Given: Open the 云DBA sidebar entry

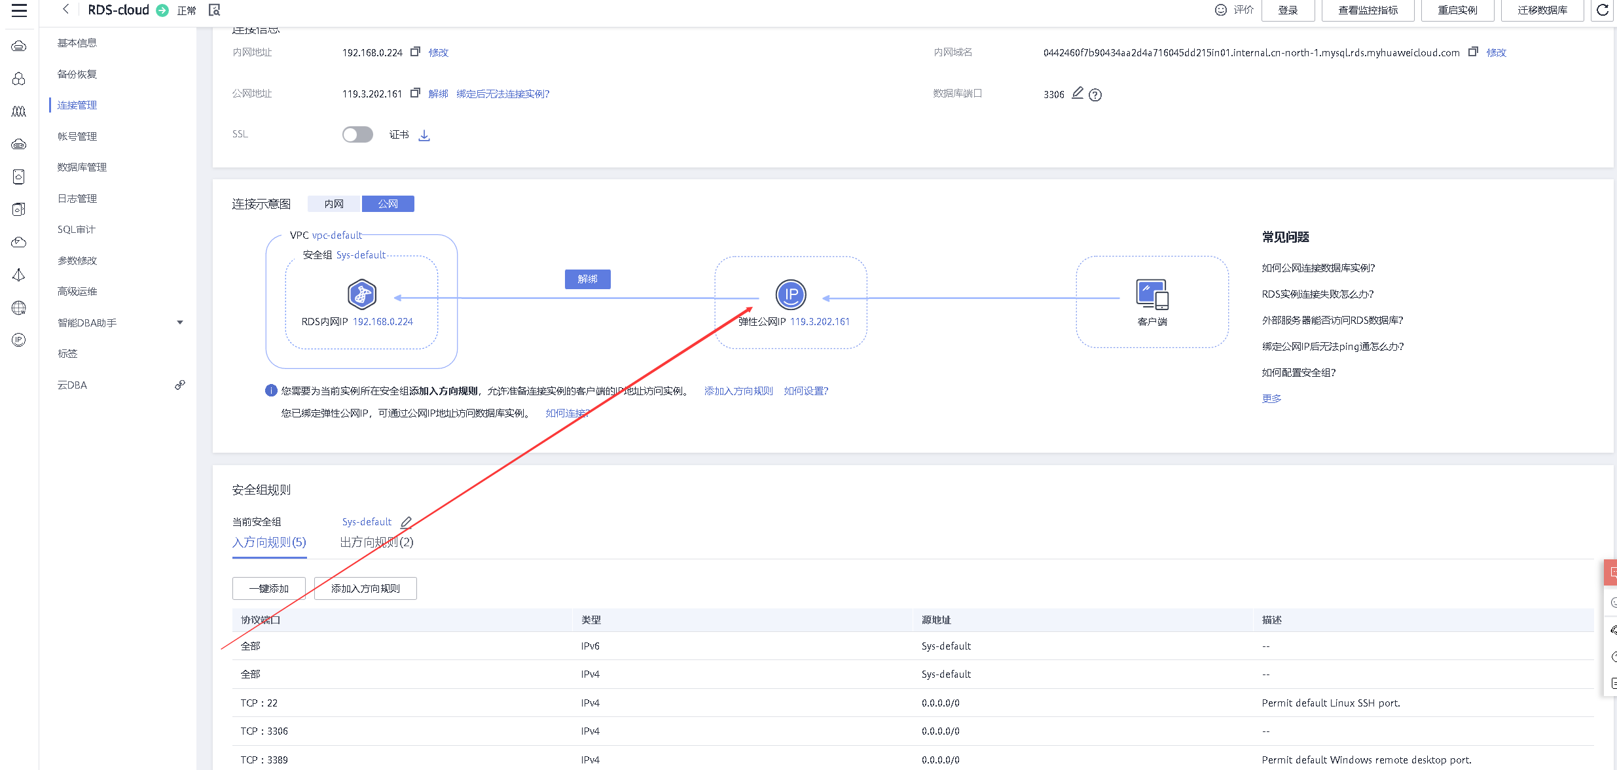Looking at the screenshot, I should click(x=72, y=385).
